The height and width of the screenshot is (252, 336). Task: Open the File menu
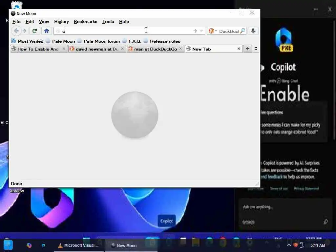click(16, 22)
